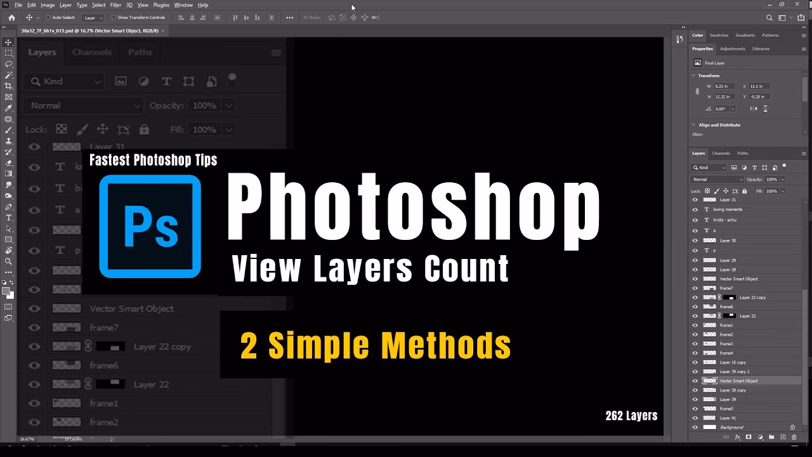This screenshot has width=812, height=457.
Task: Click the Properties panel label
Action: tap(702, 48)
